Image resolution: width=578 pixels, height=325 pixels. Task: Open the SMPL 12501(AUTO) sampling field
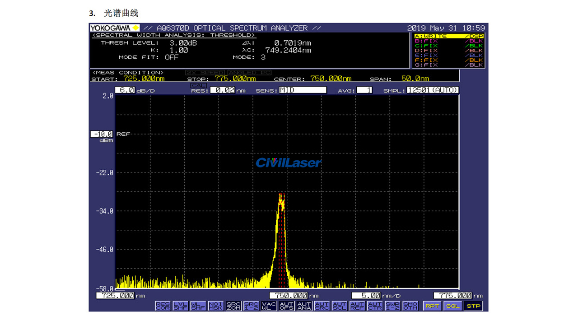pos(432,90)
